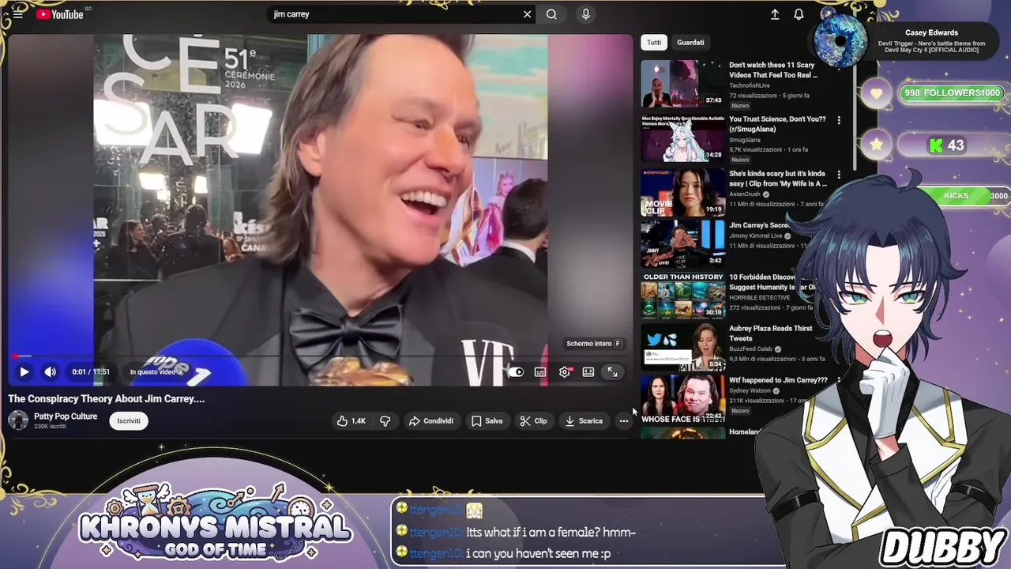This screenshot has height=569, width=1011.
Task: Select the Tutti filter chip
Action: (654, 43)
